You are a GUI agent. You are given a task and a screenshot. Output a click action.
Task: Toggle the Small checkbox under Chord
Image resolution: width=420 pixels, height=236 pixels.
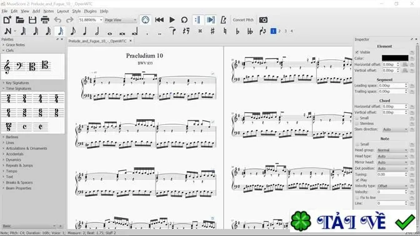tap(357, 118)
